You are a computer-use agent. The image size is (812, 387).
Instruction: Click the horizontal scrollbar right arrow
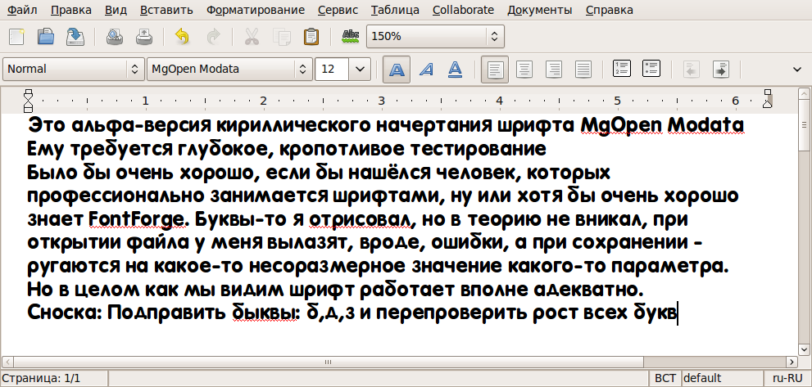tap(792, 362)
